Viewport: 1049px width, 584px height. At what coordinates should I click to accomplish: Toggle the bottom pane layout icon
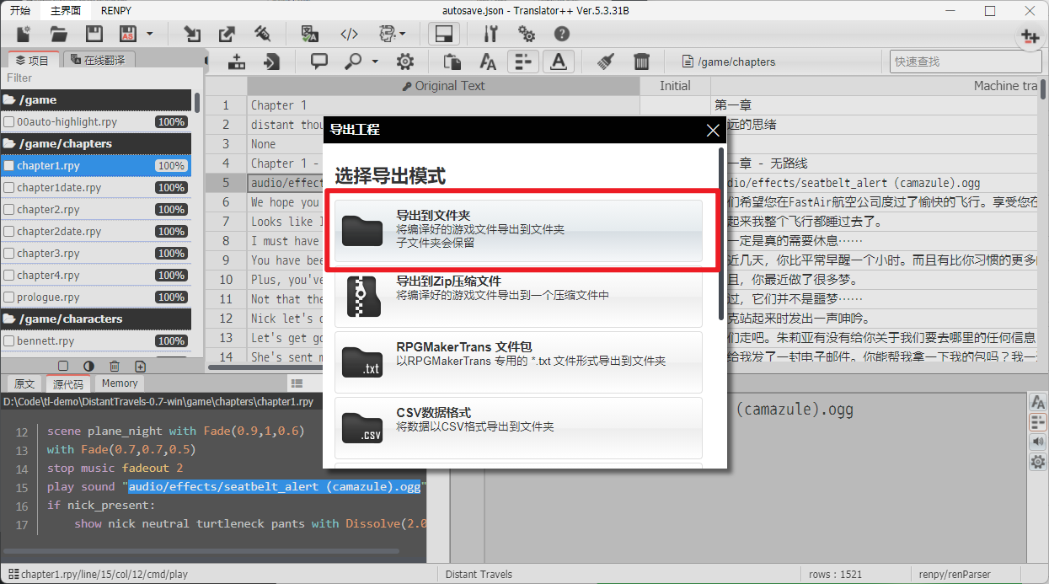point(444,35)
